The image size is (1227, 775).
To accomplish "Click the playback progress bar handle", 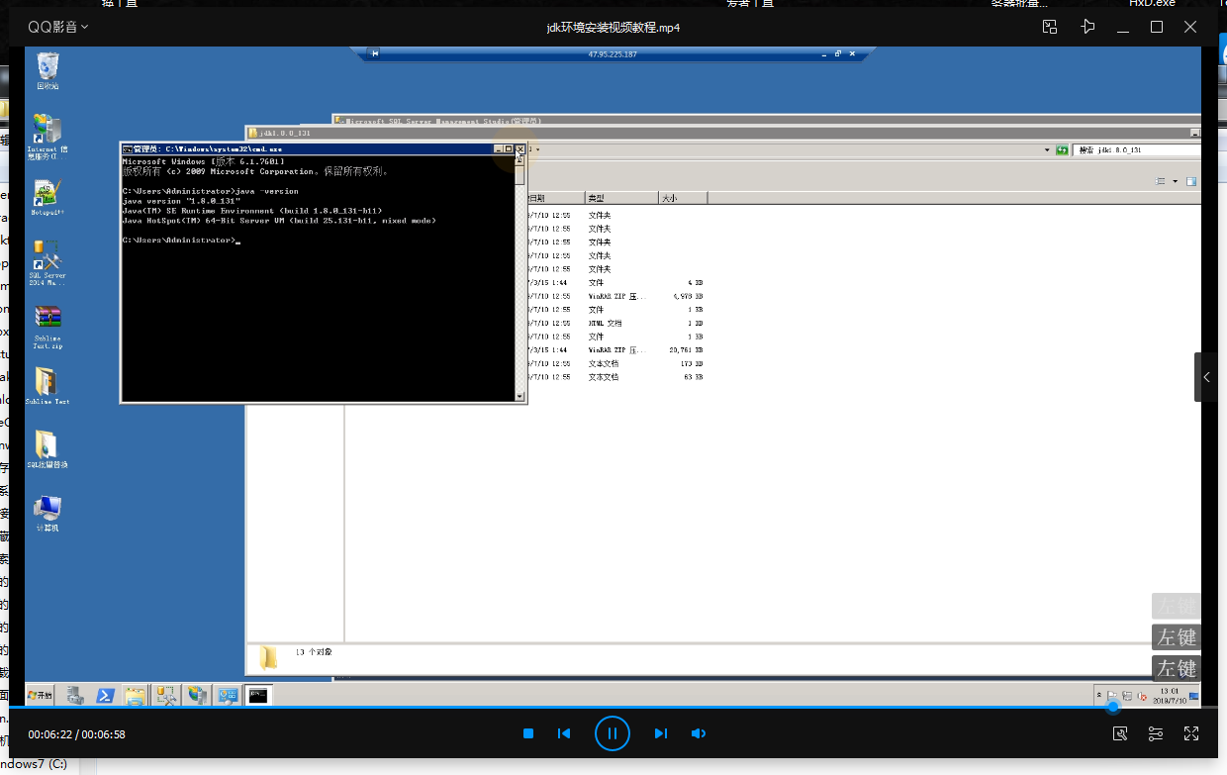I will (1113, 708).
